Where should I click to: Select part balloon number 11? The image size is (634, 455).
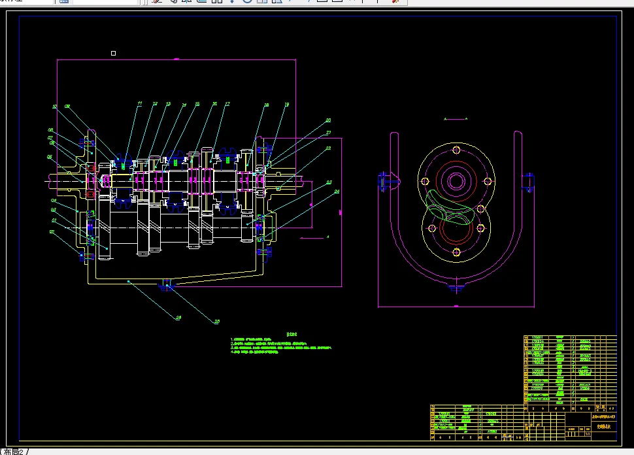(x=140, y=103)
